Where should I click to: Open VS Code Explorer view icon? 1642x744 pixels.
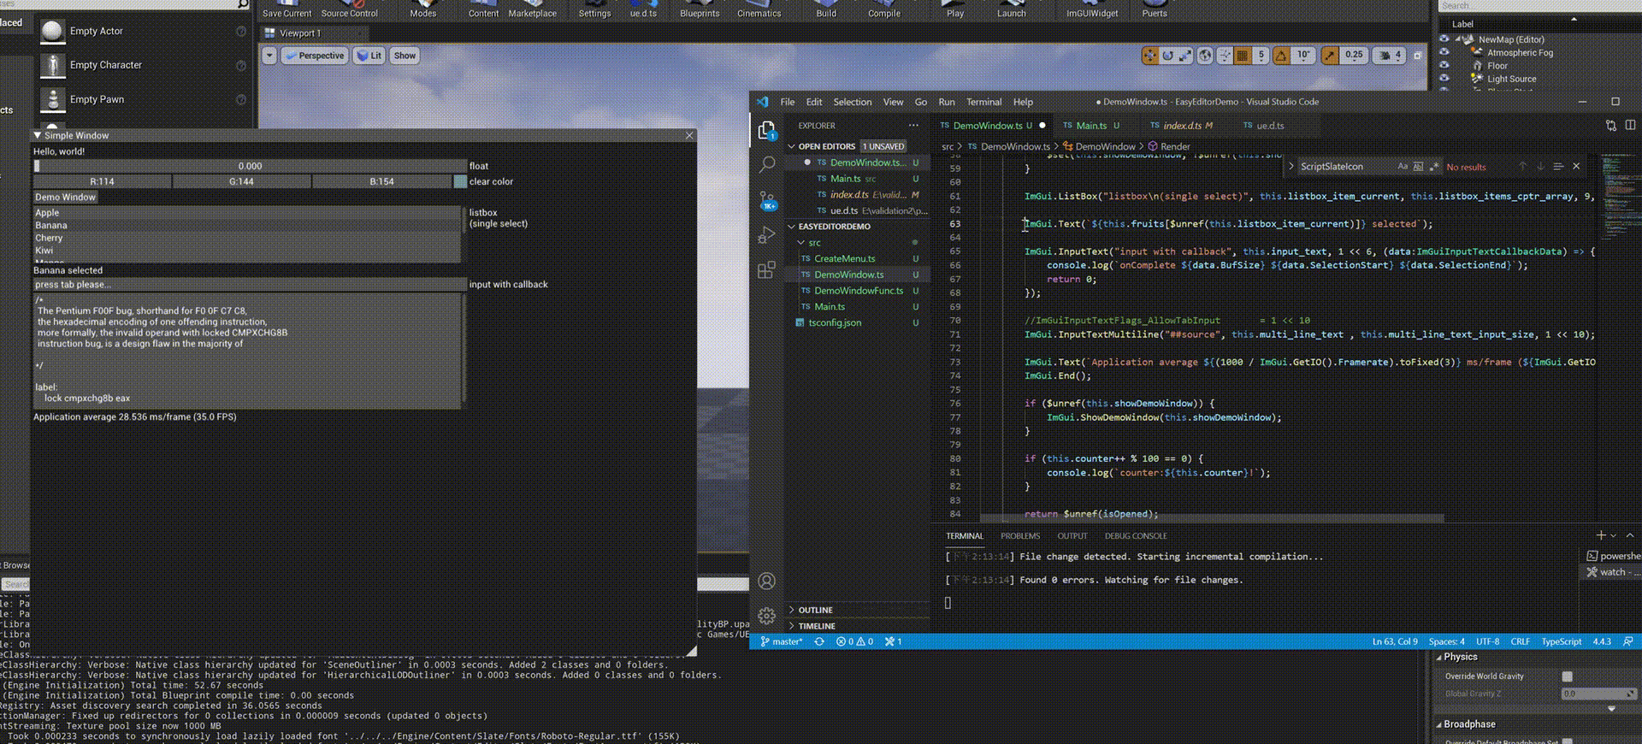pos(767,130)
